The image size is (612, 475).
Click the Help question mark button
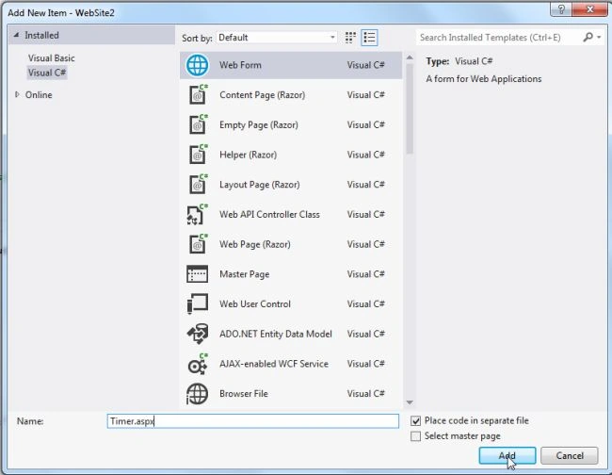tap(561, 9)
